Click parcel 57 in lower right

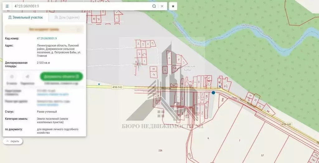pyautogui.click(x=262, y=155)
